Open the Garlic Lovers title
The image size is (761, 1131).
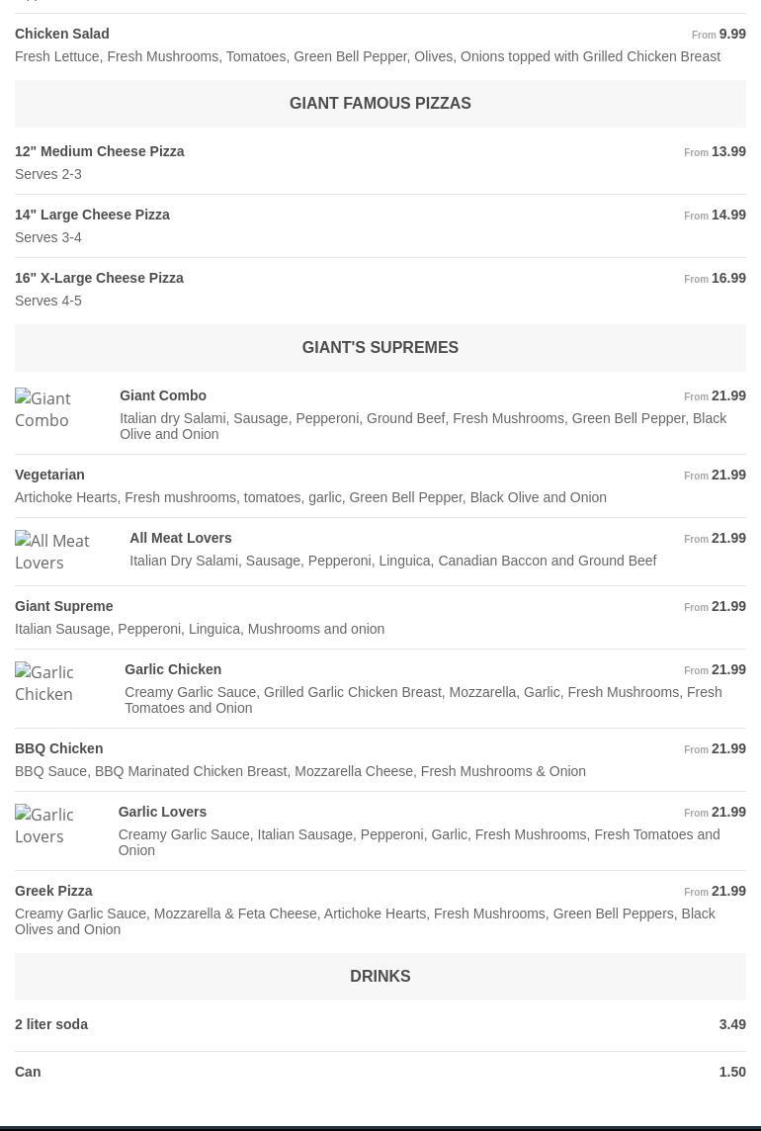point(162,812)
